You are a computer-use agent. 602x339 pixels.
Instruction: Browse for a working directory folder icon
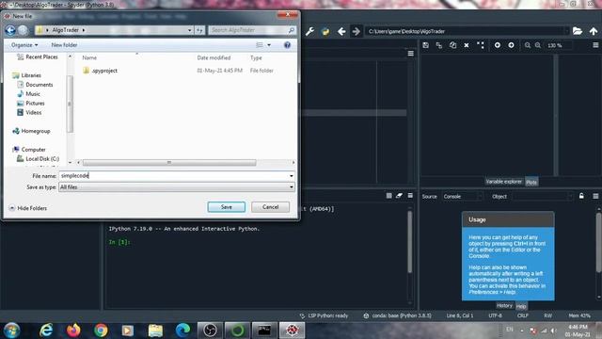(578, 31)
